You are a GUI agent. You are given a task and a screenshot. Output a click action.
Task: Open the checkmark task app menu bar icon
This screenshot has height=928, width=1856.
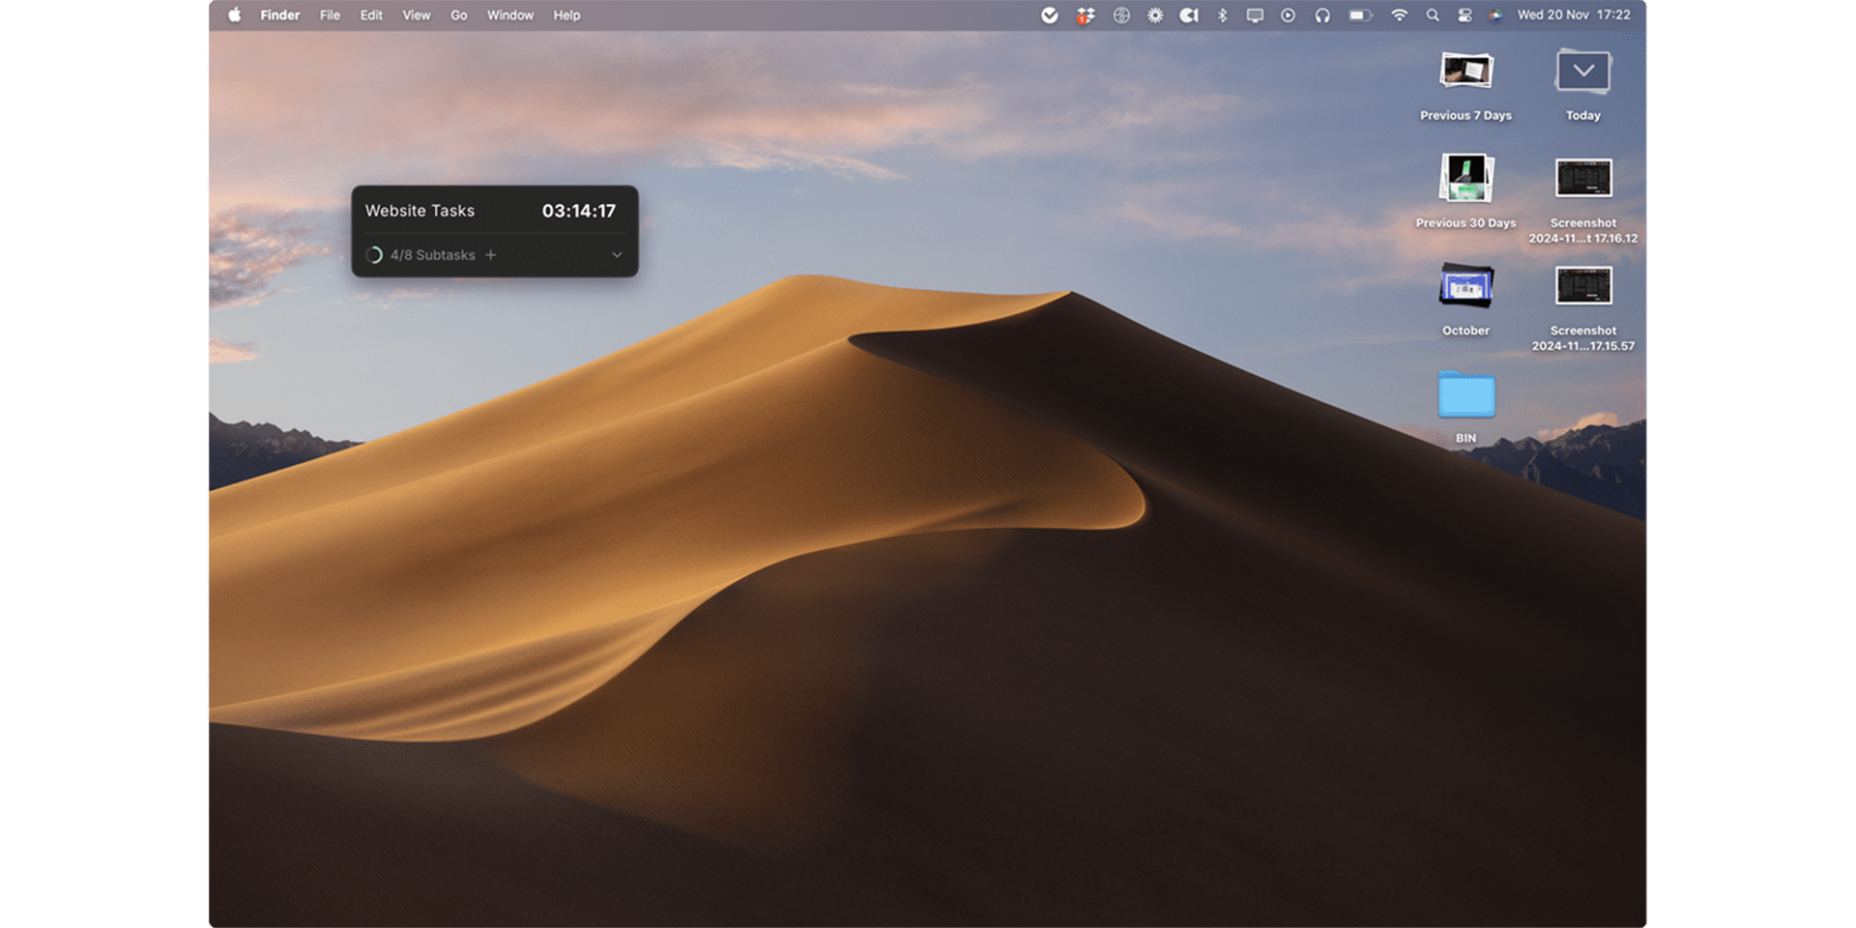tap(1050, 15)
